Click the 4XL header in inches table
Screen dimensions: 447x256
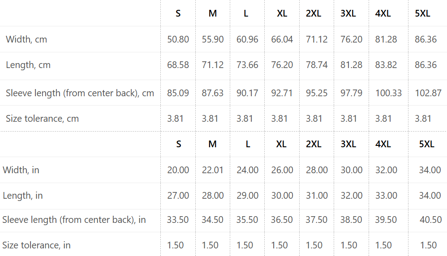click(x=383, y=144)
